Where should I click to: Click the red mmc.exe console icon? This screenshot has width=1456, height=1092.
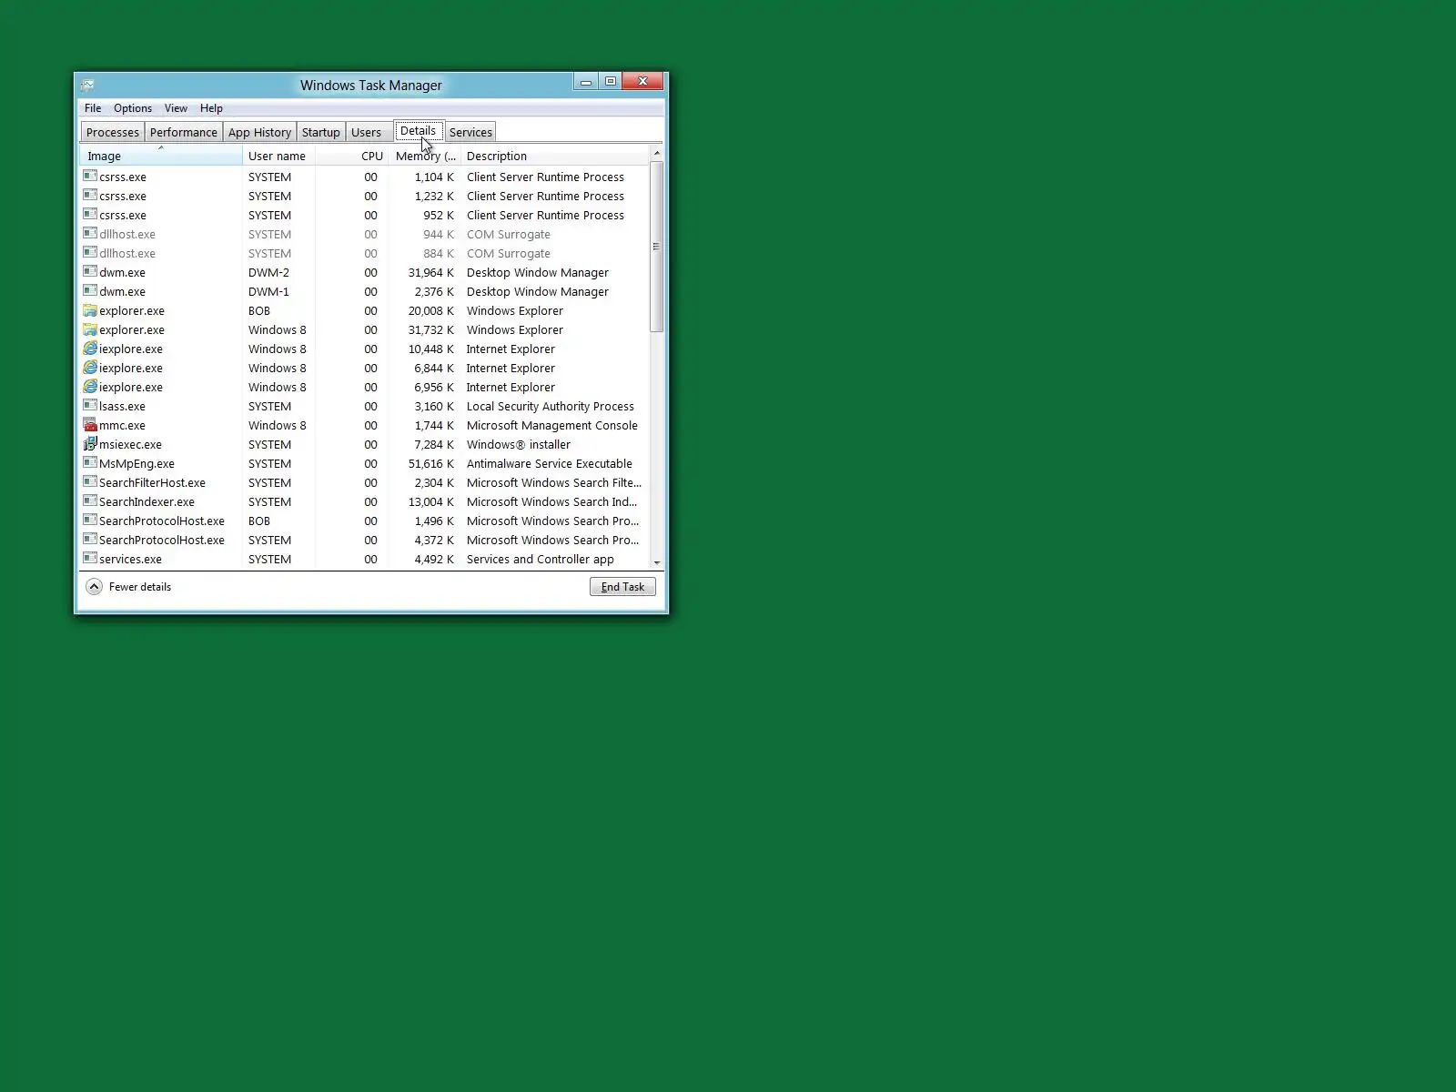click(x=90, y=424)
